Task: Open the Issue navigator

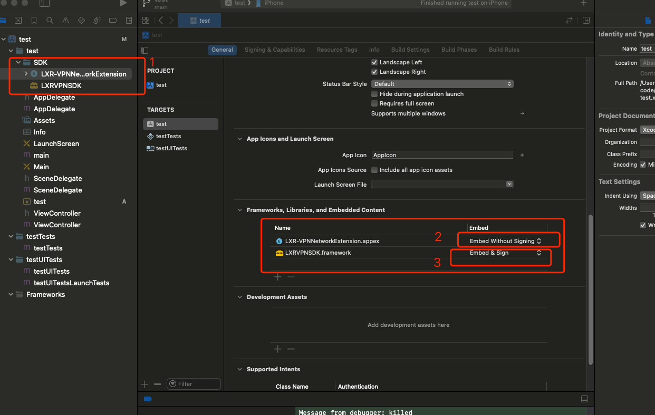Action: (x=65, y=21)
